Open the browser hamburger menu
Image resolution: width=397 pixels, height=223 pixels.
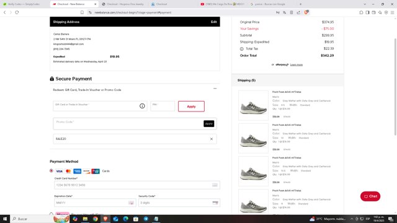tap(392, 12)
